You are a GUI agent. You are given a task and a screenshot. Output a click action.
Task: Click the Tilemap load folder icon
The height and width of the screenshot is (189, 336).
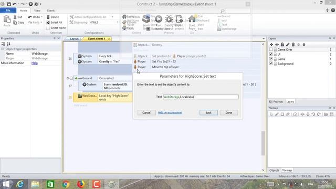pyautogui.click(x=326, y=114)
